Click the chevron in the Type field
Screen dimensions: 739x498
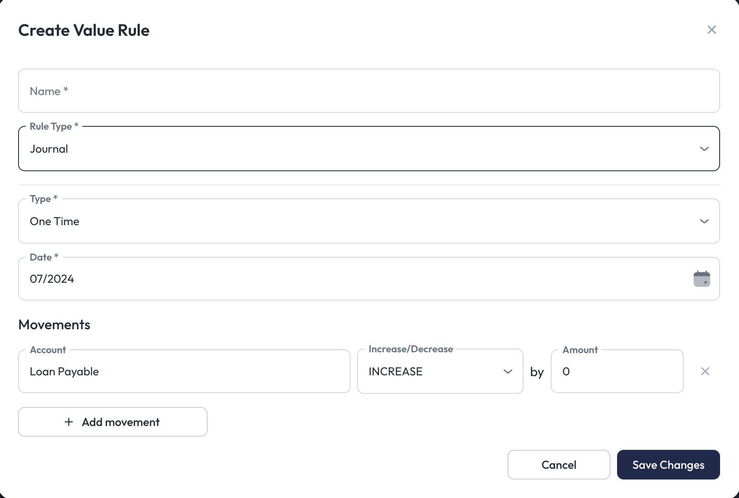click(x=704, y=221)
